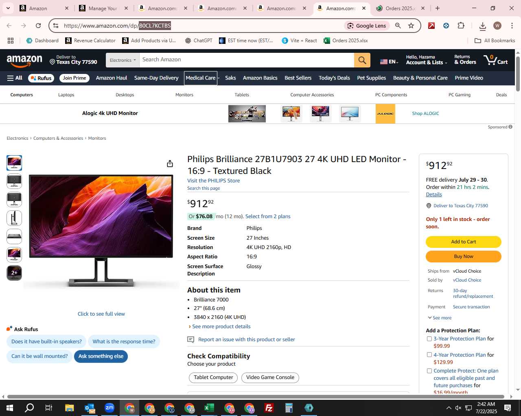Image resolution: width=521 pixels, height=416 pixels.
Task: Switch to the Orders 2025 browser tab
Action: (x=400, y=8)
